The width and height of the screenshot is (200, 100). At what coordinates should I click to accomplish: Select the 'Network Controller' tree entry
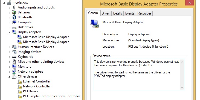37,86
